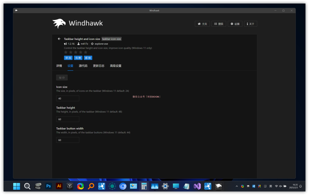Open the blue monitor icon on taskbar
The width and height of the screenshot is (309, 195).
tap(176, 186)
